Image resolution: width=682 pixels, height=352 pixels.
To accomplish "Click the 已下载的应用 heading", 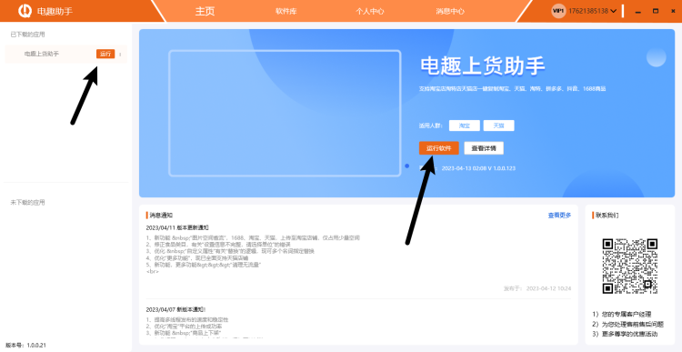I will pyautogui.click(x=27, y=35).
